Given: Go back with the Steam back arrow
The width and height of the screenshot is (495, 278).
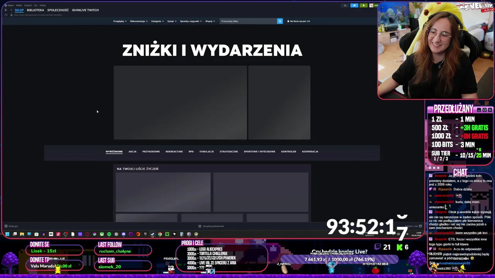Looking at the screenshot, I should [6, 10].
